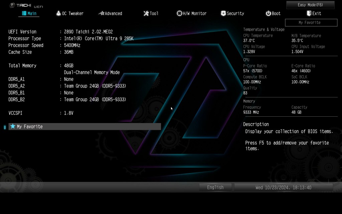Click Processor Speed value 5400MHz

tap(72, 45)
